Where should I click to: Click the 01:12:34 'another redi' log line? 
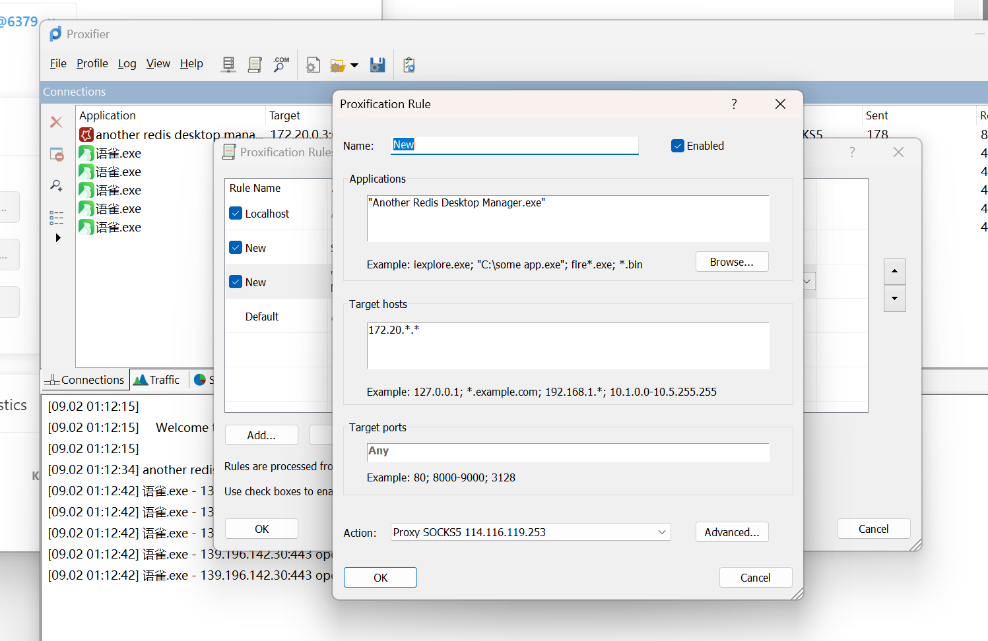pyautogui.click(x=131, y=470)
